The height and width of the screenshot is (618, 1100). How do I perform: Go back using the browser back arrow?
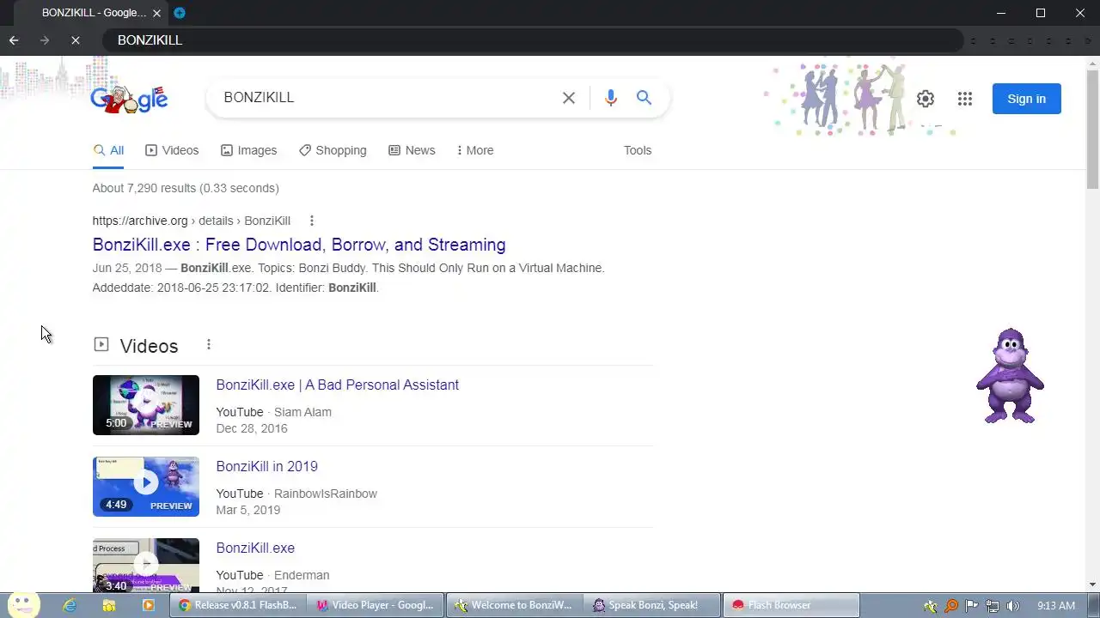[x=14, y=40]
